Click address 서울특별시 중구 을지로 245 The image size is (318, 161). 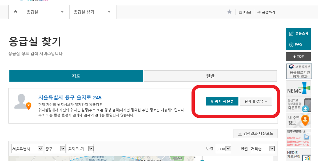(x=70, y=97)
